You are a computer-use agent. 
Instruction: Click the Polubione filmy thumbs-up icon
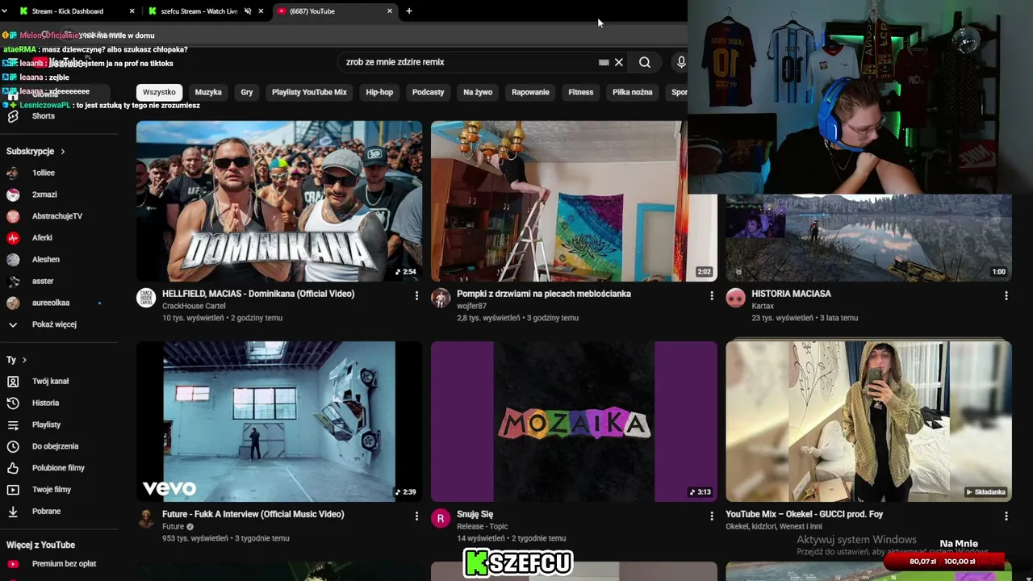tap(13, 468)
